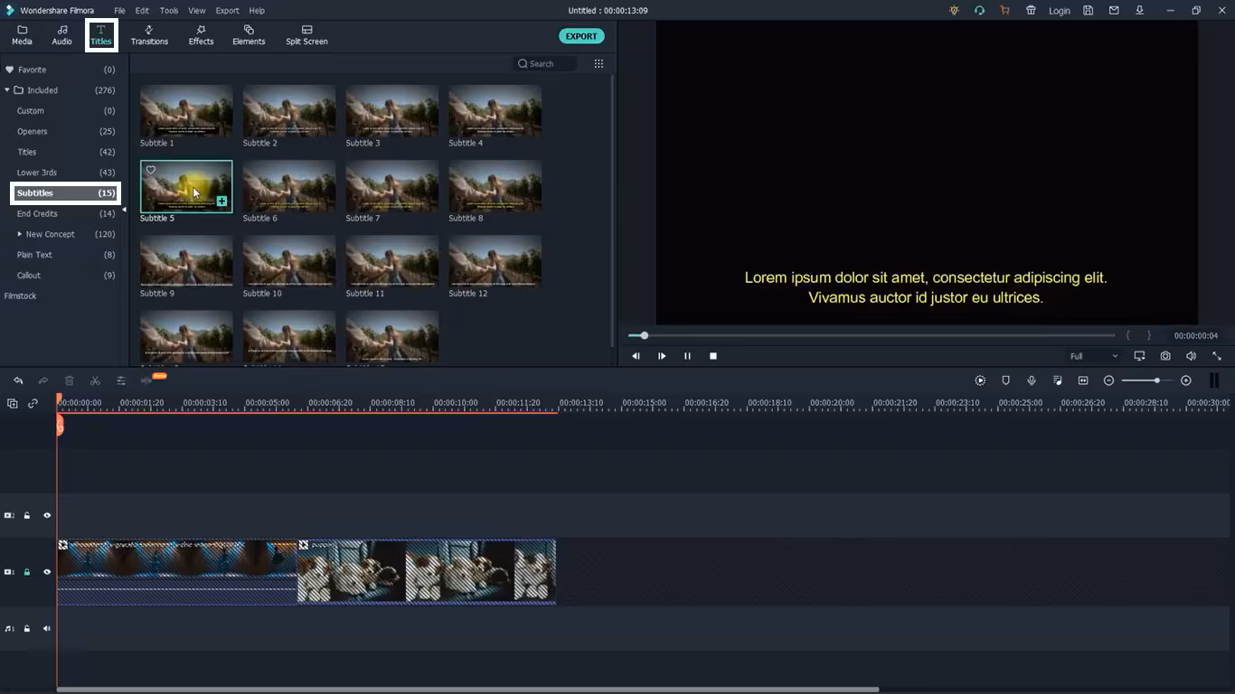Hide video track 2 with eye icon
The width and height of the screenshot is (1235, 694).
(x=47, y=515)
